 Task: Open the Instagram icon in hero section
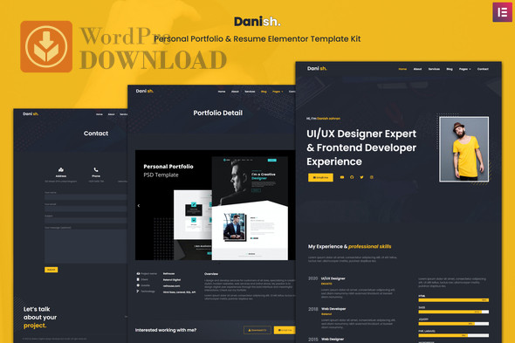[372, 177]
